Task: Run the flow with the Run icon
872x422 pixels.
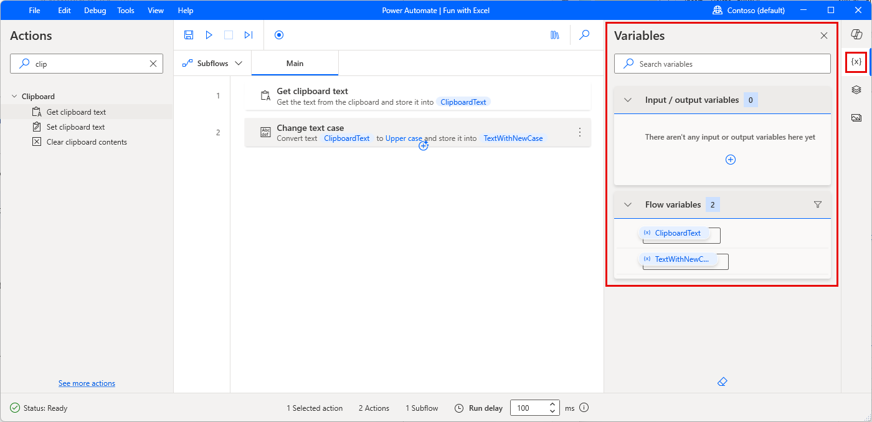Action: (209, 35)
